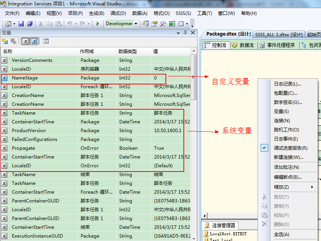The height and width of the screenshot is (241, 321).
Task: Expand the Redo history dropdown arrow
Action: pyautogui.click(x=89, y=24)
